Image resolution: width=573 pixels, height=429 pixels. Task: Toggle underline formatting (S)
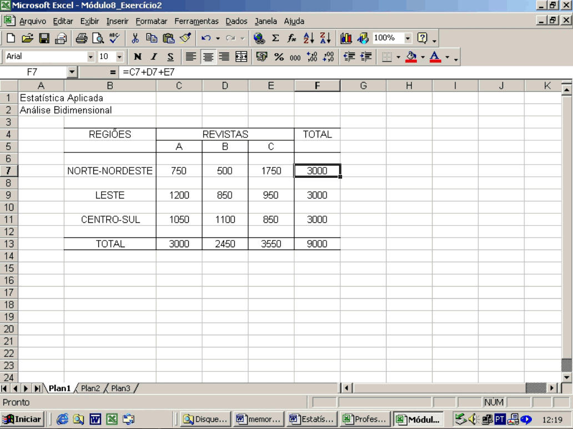point(170,57)
